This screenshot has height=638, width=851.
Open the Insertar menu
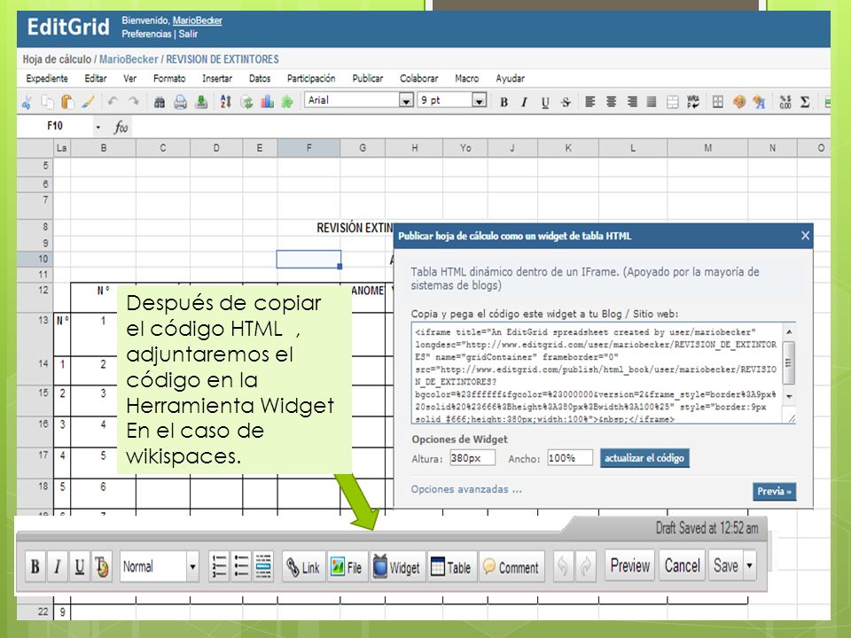coord(217,78)
